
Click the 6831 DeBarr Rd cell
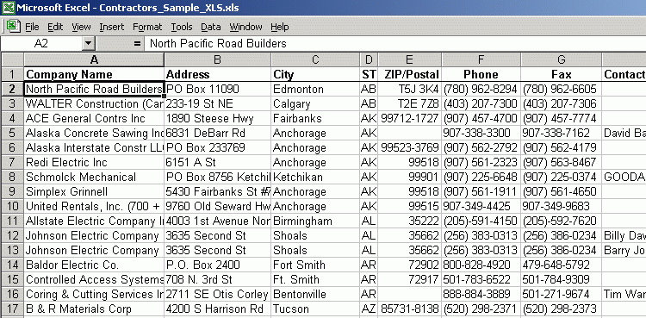click(x=218, y=133)
